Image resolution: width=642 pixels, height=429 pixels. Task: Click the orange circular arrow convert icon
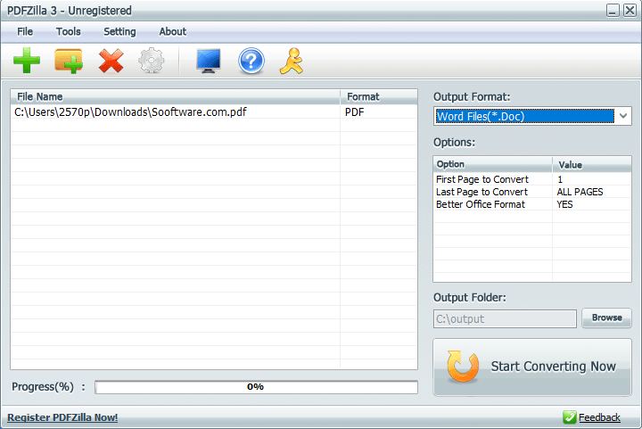(463, 367)
